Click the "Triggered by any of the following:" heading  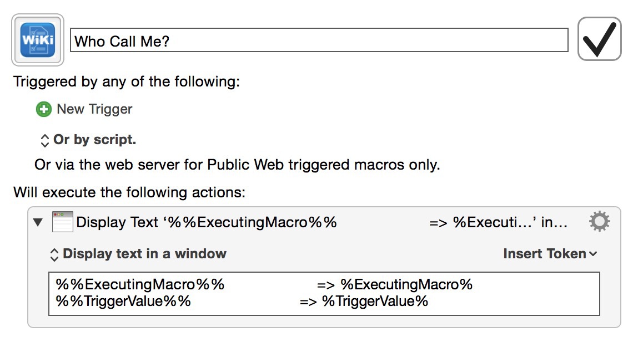(127, 82)
